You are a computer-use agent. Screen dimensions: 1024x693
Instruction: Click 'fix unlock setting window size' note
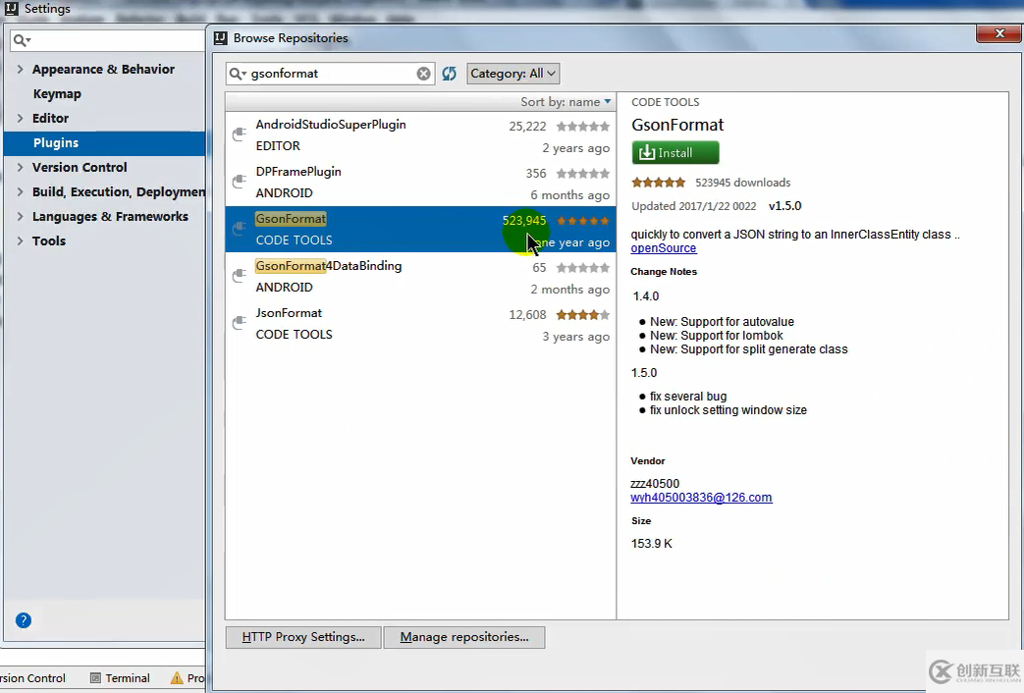[728, 410]
